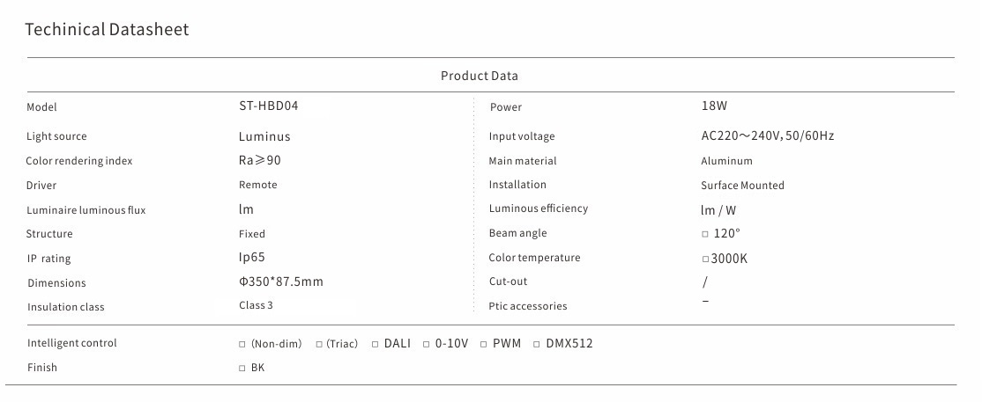The width and height of the screenshot is (982, 402).
Task: Enable the DALI control option
Action: tap(375, 344)
